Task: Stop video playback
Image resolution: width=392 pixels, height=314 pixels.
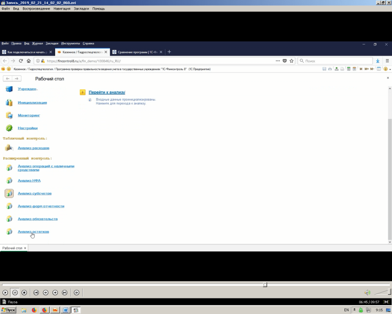Action: (x=24, y=293)
